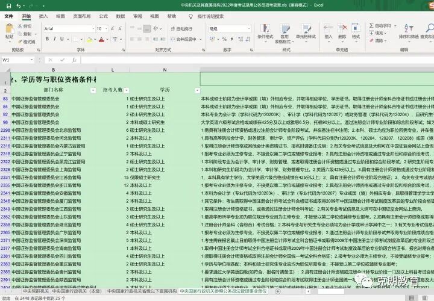The height and width of the screenshot is (301, 434).
Task: Switch to sheet 中央党群机关
Action: 36,291
